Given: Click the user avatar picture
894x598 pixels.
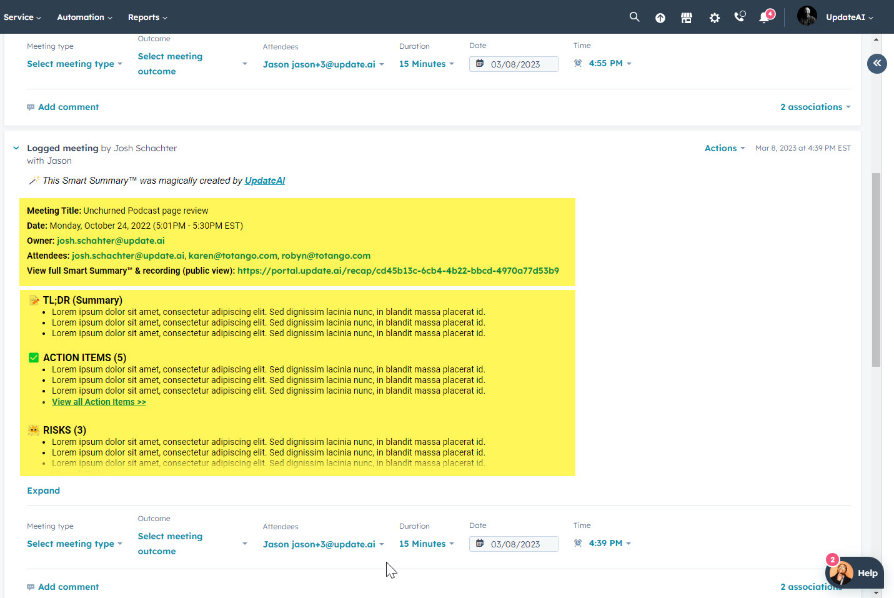Looking at the screenshot, I should click(807, 16).
